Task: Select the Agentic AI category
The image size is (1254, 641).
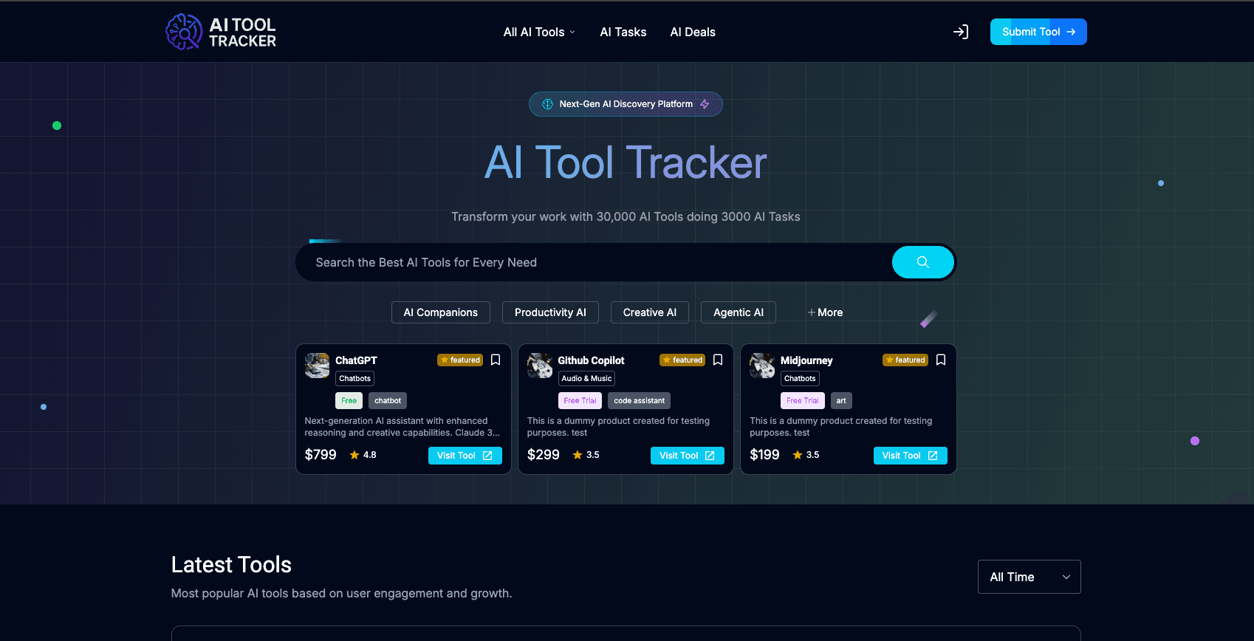Action: tap(739, 312)
